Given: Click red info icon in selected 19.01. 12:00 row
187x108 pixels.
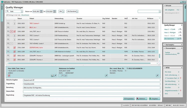Looking at the screenshot, I should click(x=14, y=52).
